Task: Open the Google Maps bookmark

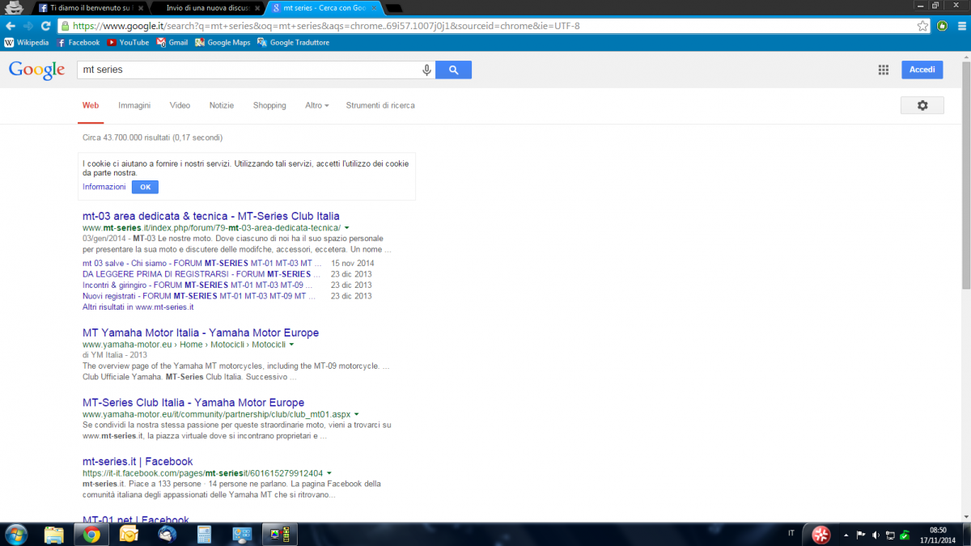Action: [x=223, y=42]
